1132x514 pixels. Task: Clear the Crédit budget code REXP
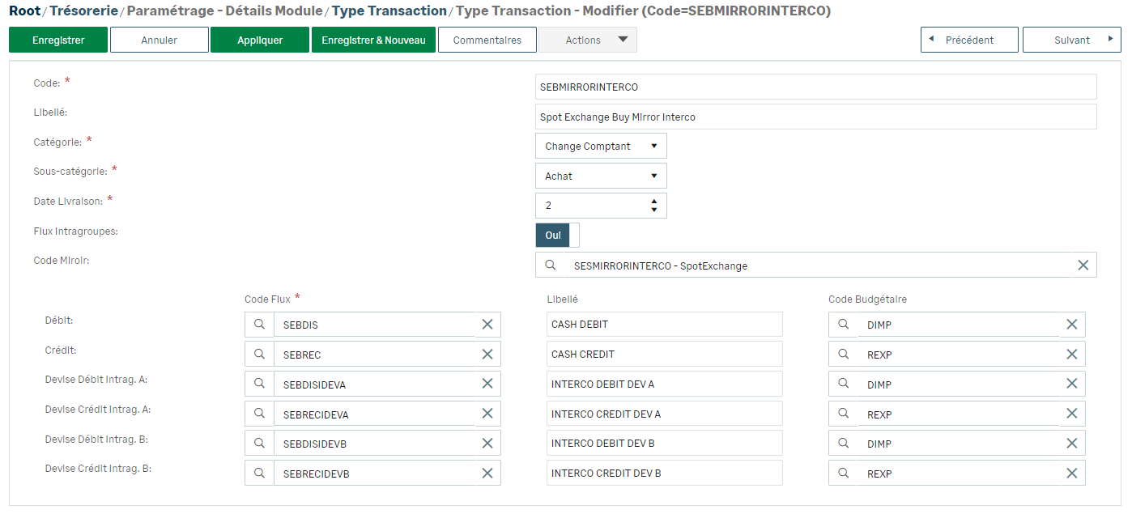(x=1071, y=355)
